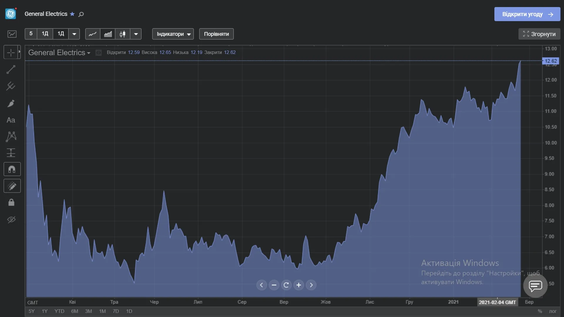564x317 pixels.
Task: Select the 7D range tab
Action: tap(116, 311)
